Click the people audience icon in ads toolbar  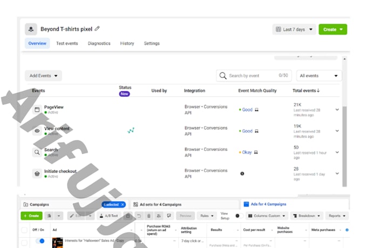(x=159, y=216)
